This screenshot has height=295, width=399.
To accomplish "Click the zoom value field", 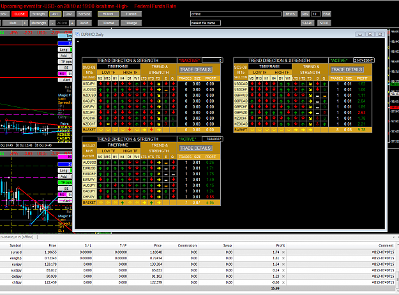I will pyautogui.click(x=63, y=23).
